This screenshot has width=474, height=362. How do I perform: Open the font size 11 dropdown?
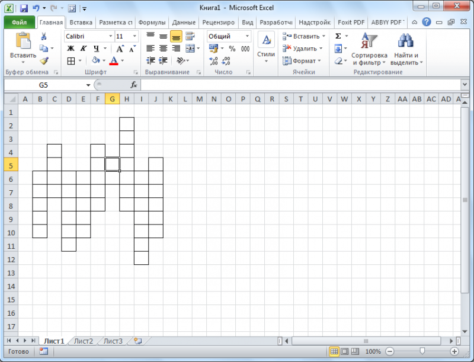point(134,36)
